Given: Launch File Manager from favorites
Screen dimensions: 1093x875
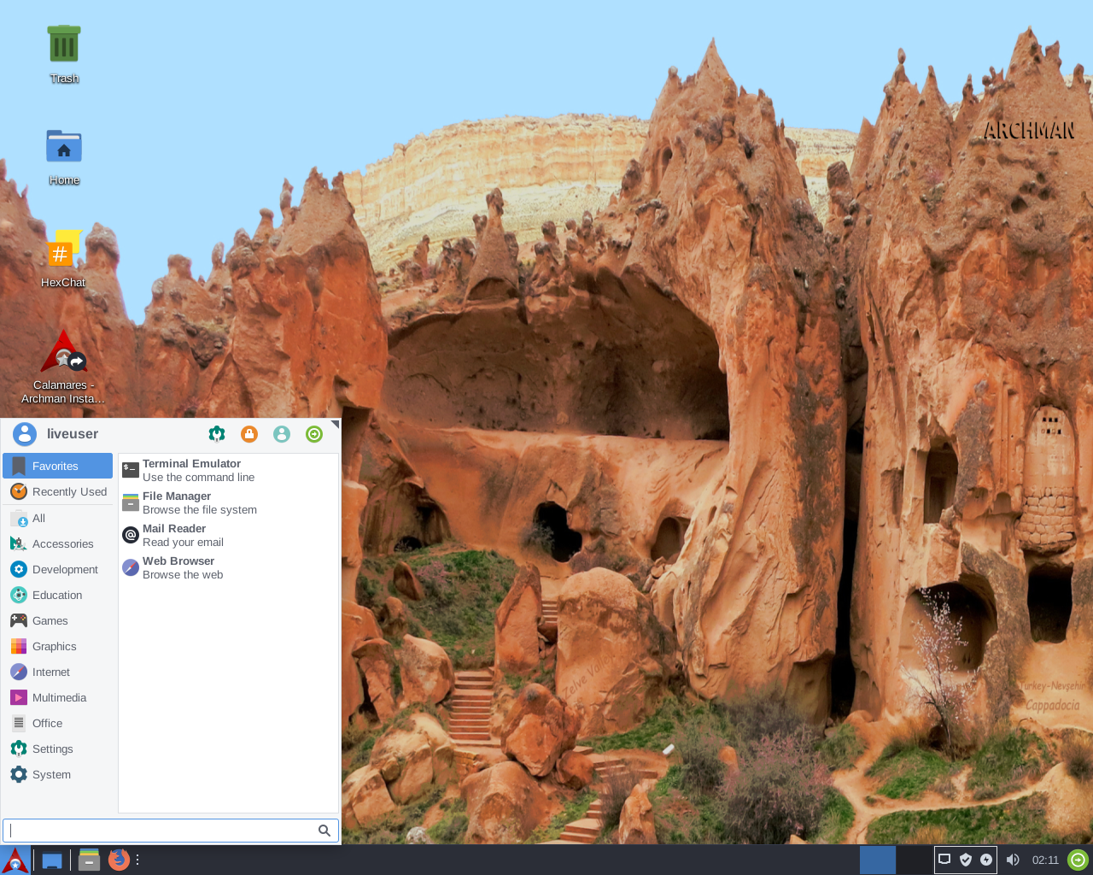Looking at the screenshot, I should pos(228,502).
